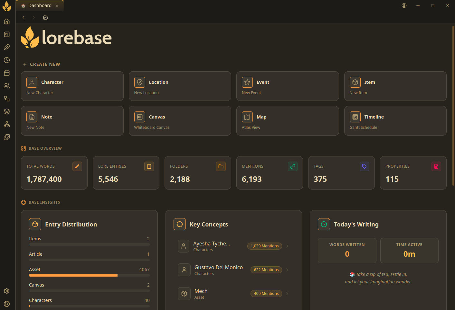Click the Folders folder icon

221,166
